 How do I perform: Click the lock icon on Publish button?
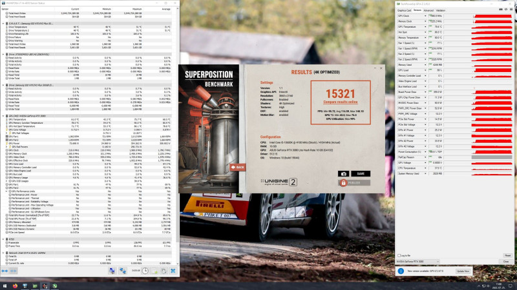tap(343, 183)
